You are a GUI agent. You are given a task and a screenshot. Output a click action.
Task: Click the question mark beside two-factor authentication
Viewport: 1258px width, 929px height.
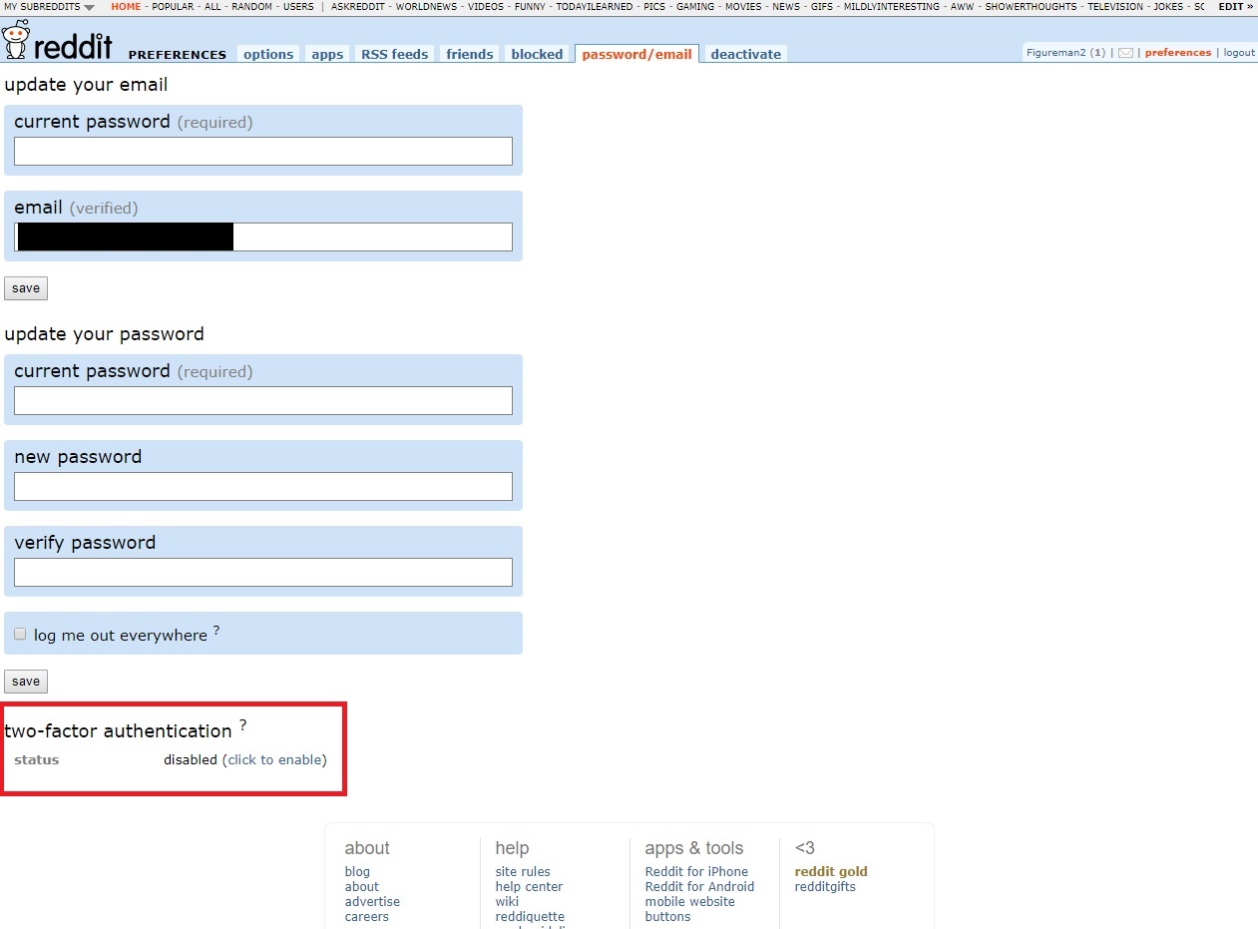point(242,724)
